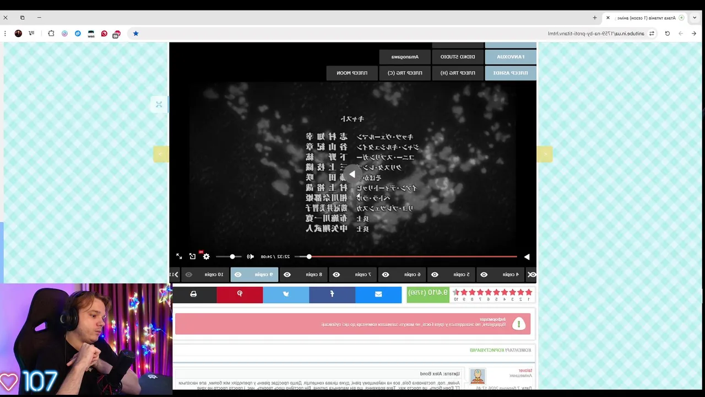
Task: Expand the tab search dropdown chevron
Action: [695, 18]
